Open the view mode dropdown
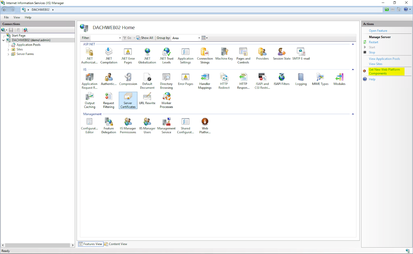The width and height of the screenshot is (413, 254). click(204, 38)
